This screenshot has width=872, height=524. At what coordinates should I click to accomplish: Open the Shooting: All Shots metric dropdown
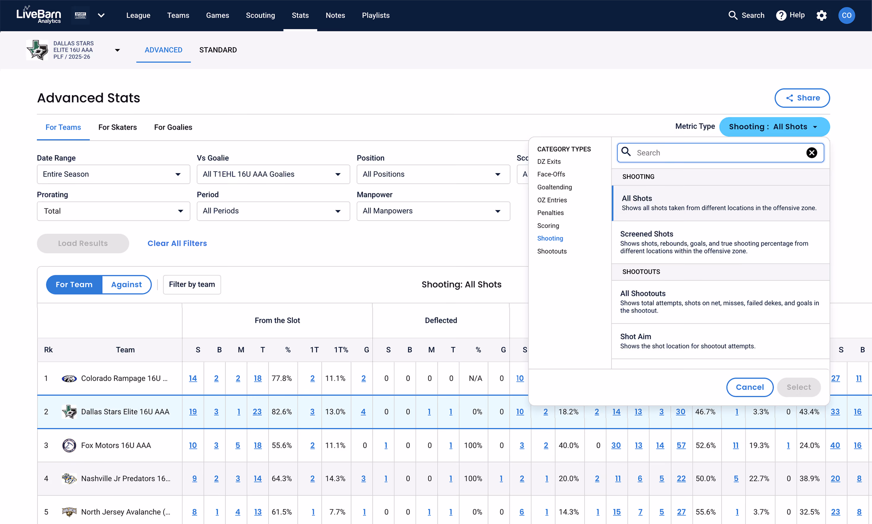(774, 127)
